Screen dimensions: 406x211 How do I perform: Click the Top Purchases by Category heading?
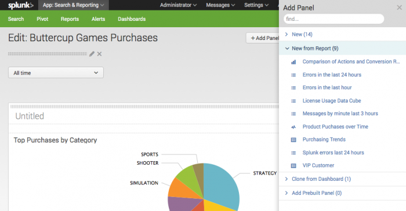click(x=55, y=140)
